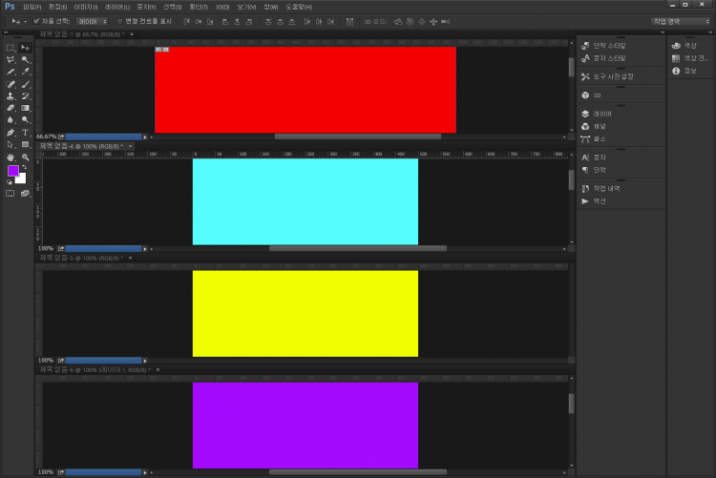This screenshot has width=716, height=478.
Task: Select the Magic Wand tool
Action: [26, 58]
